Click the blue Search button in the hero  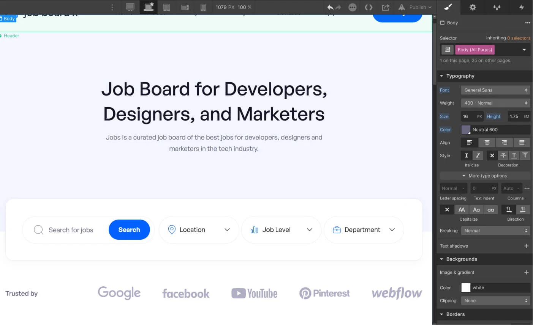tap(129, 229)
